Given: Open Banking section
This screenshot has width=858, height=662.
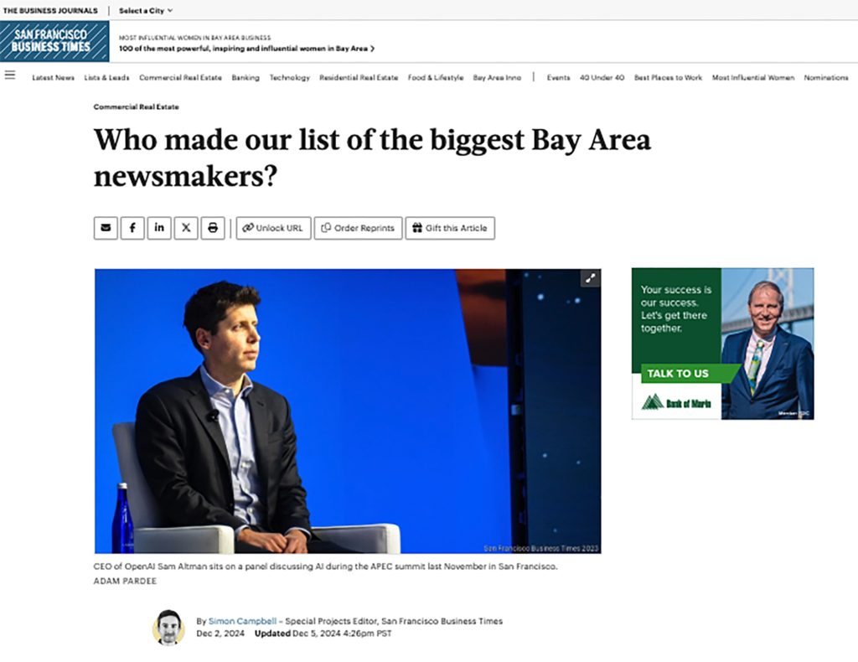Looking at the screenshot, I should pos(246,78).
